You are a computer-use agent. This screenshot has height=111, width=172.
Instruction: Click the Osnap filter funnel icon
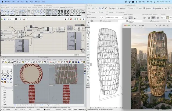6,88
